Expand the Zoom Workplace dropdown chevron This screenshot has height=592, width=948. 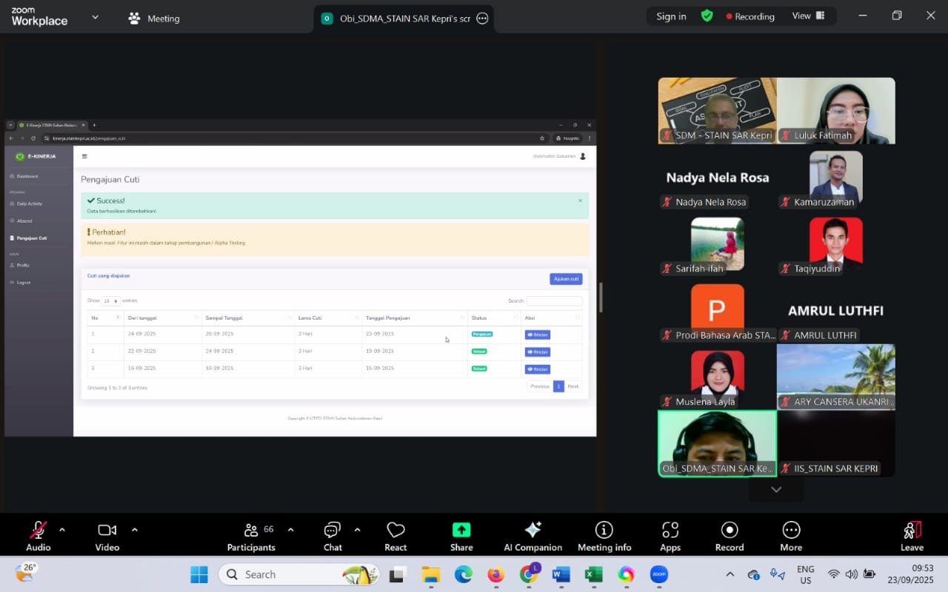pos(95,17)
